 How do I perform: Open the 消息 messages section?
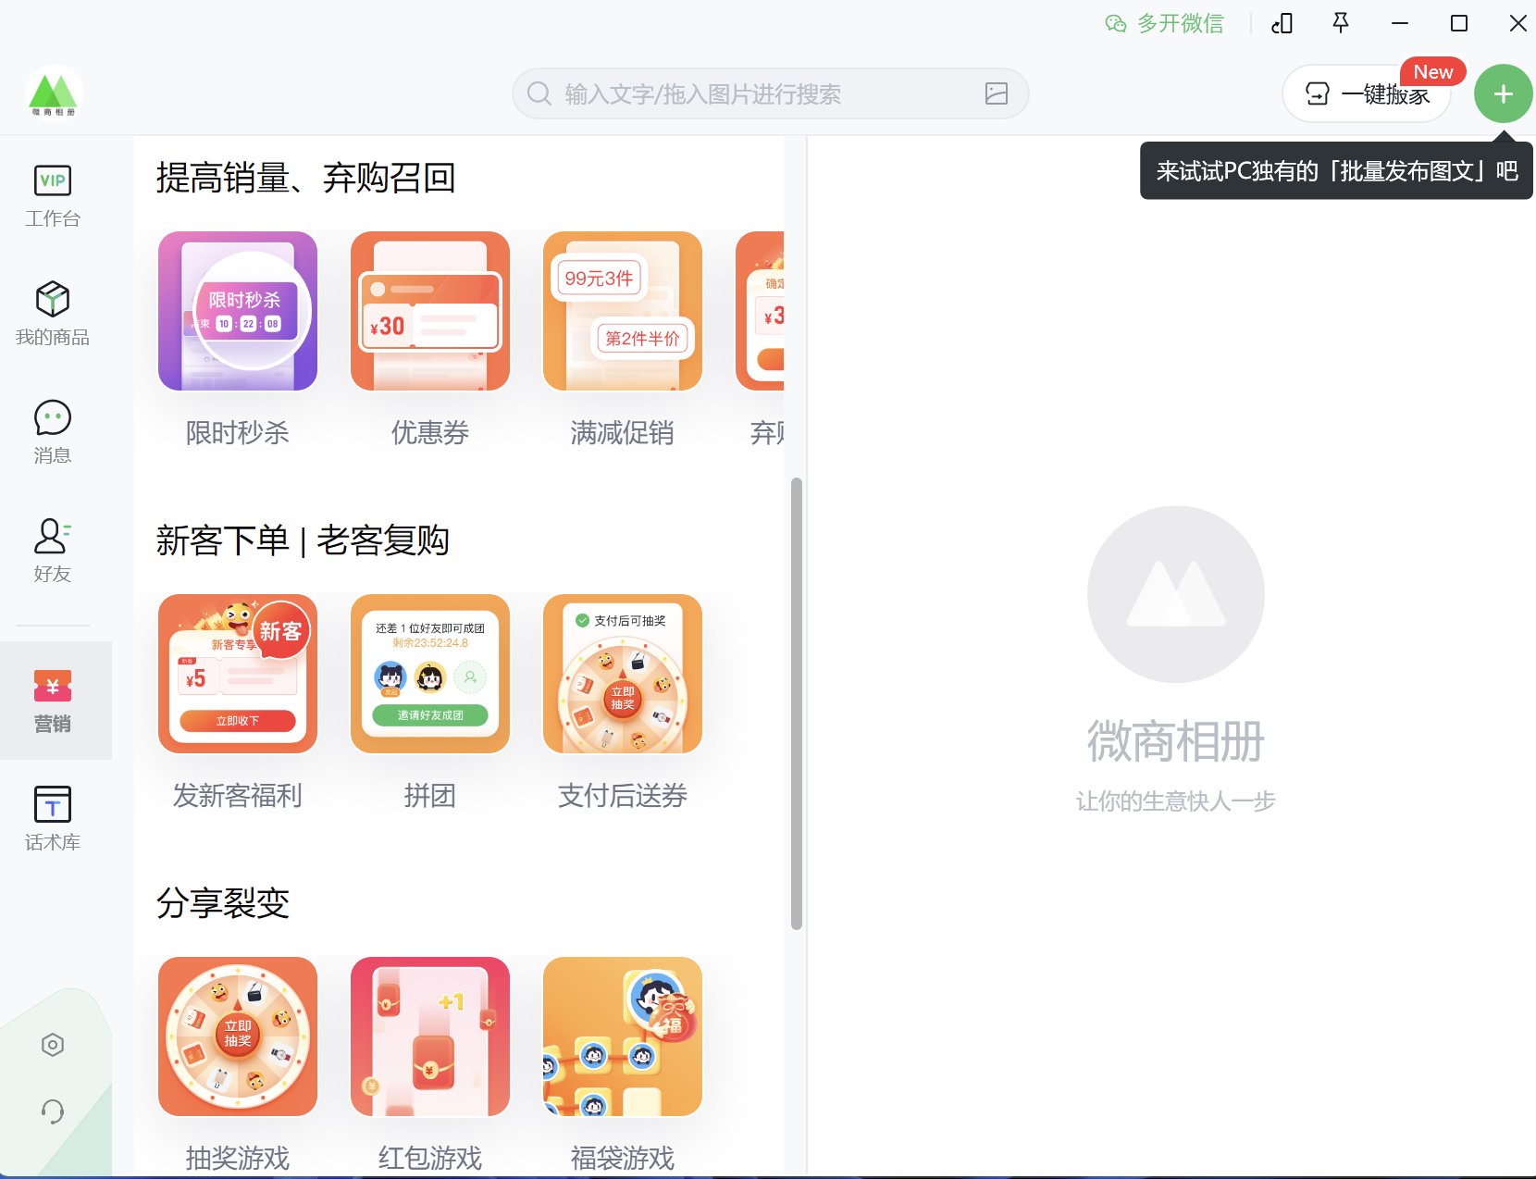[x=53, y=432]
